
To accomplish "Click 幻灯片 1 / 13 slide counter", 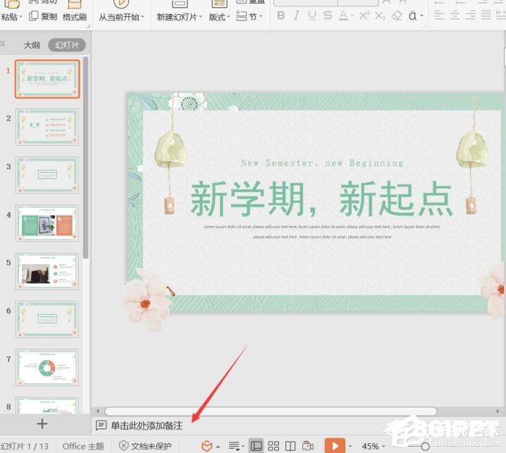I will point(25,446).
